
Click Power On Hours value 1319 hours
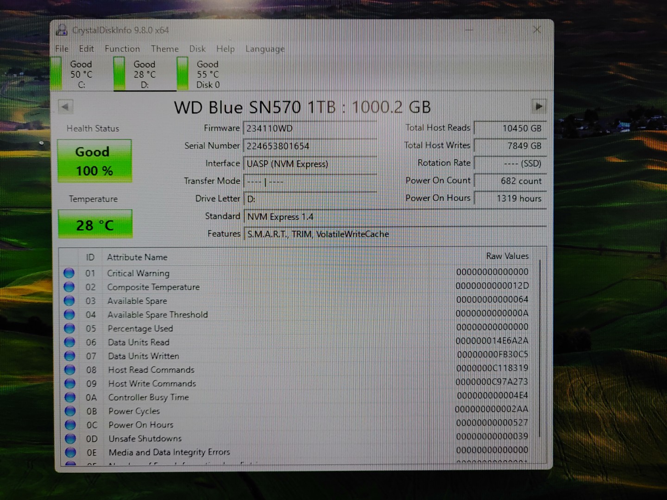pyautogui.click(x=510, y=198)
